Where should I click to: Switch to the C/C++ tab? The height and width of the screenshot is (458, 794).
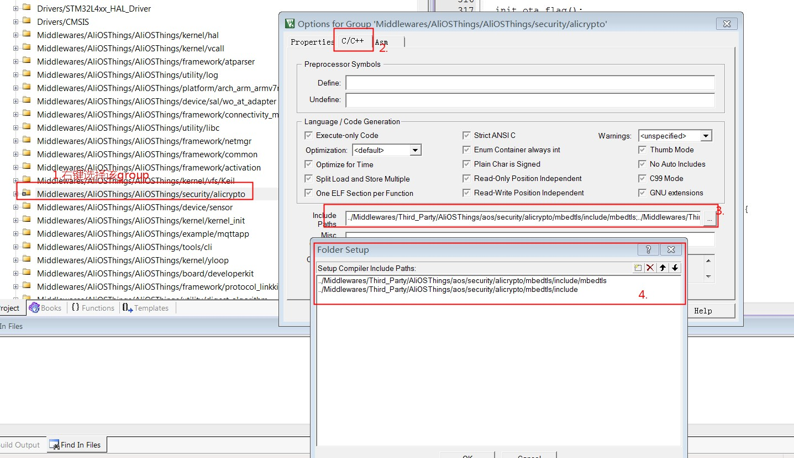point(353,41)
